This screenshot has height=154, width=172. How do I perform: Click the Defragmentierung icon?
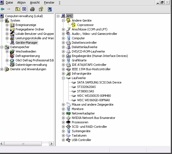click(12, 56)
